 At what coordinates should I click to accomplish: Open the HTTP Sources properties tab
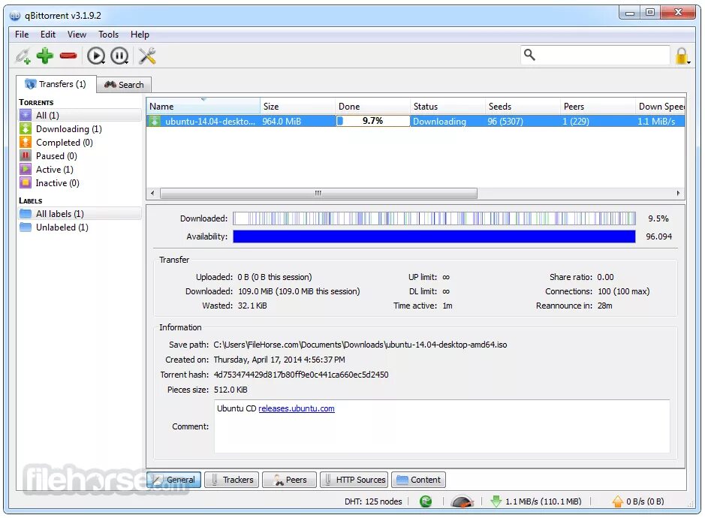point(354,480)
